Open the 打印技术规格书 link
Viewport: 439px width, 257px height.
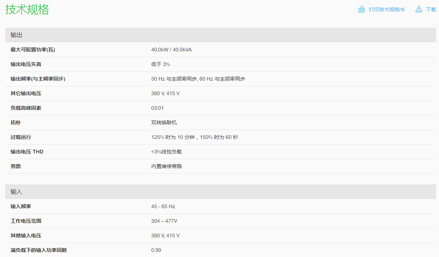point(386,9)
